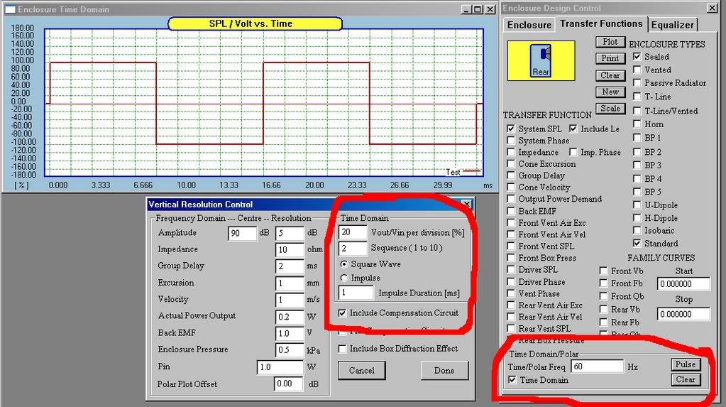Open the Transfer Functions tab

(601, 23)
